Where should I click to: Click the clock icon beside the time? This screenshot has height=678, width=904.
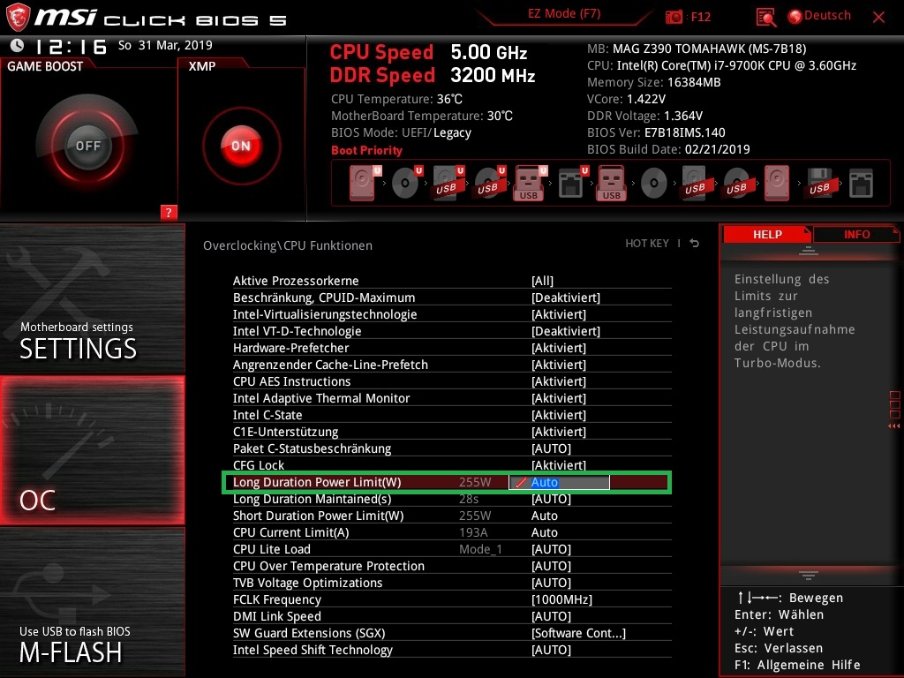pyautogui.click(x=17, y=46)
